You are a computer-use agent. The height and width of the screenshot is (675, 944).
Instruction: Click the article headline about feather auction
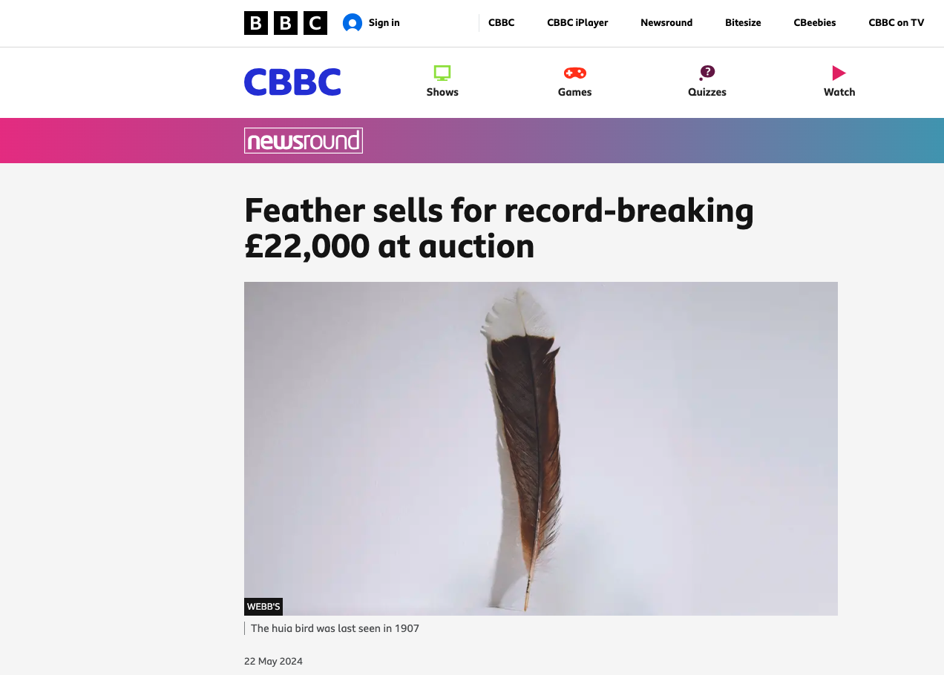pos(499,228)
